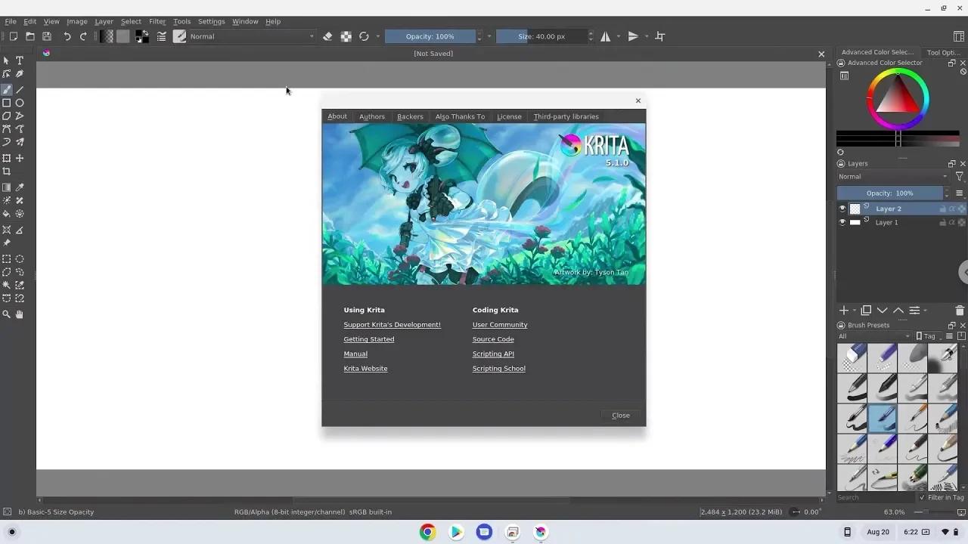Viewport: 968px width, 544px height.
Task: Open the Gradient edit tool
Action: pos(8,187)
